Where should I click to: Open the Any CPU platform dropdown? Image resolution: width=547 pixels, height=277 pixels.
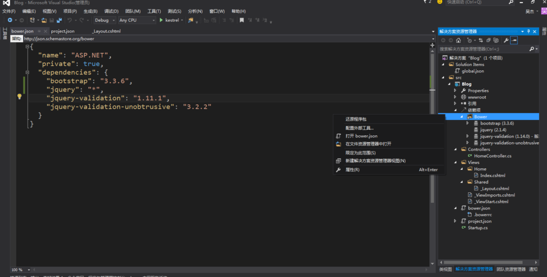[136, 20]
